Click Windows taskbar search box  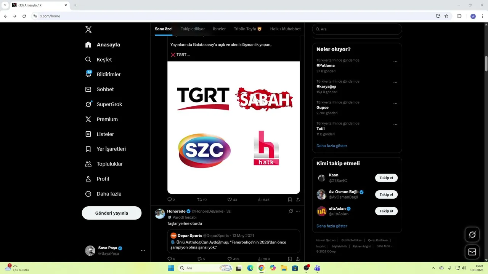pos(205,268)
